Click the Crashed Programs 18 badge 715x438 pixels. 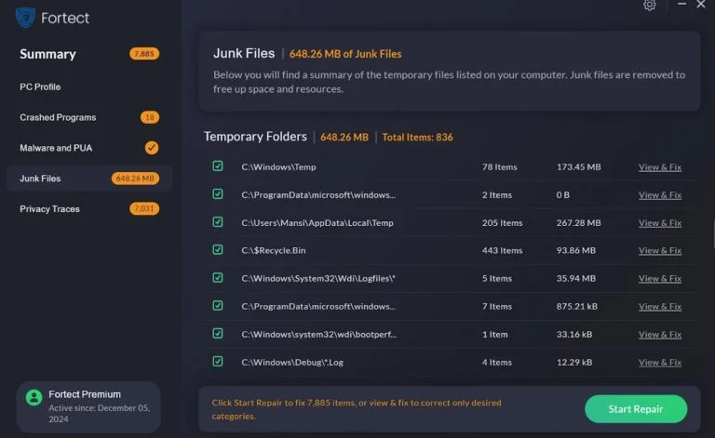point(150,117)
